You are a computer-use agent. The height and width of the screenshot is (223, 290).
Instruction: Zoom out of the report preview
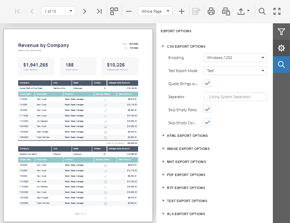coord(129,11)
